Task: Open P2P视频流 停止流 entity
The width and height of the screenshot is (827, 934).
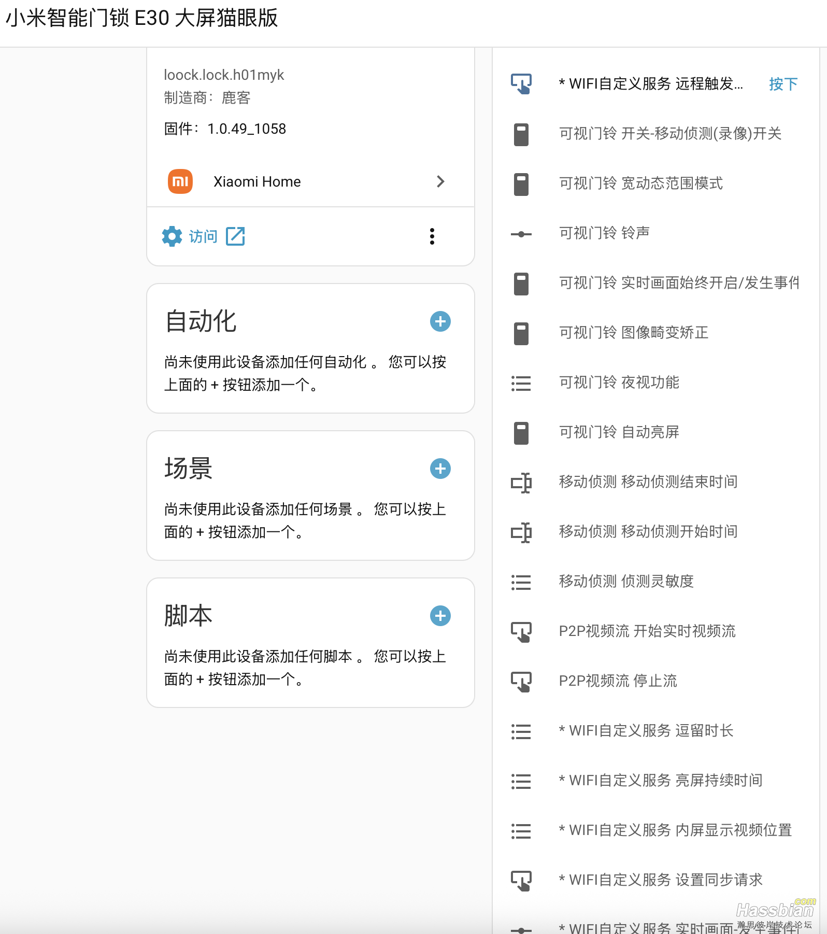Action: (618, 681)
